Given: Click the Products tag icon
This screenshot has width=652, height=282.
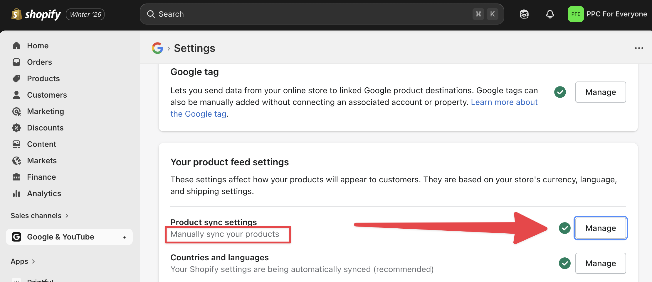Looking at the screenshot, I should pos(16,78).
